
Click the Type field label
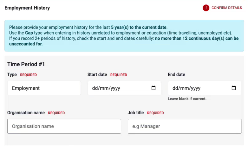click(x=12, y=75)
